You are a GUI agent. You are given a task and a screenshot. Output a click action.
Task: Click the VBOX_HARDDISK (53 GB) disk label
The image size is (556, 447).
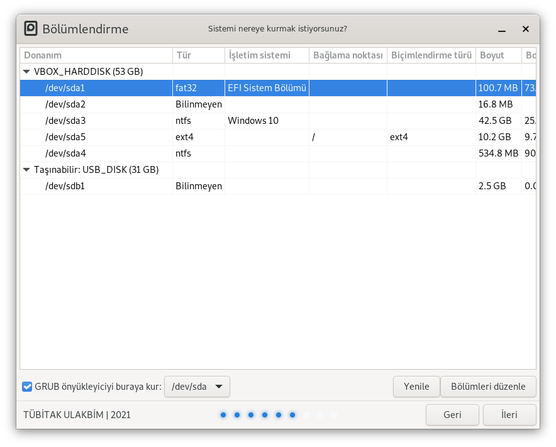tap(88, 72)
